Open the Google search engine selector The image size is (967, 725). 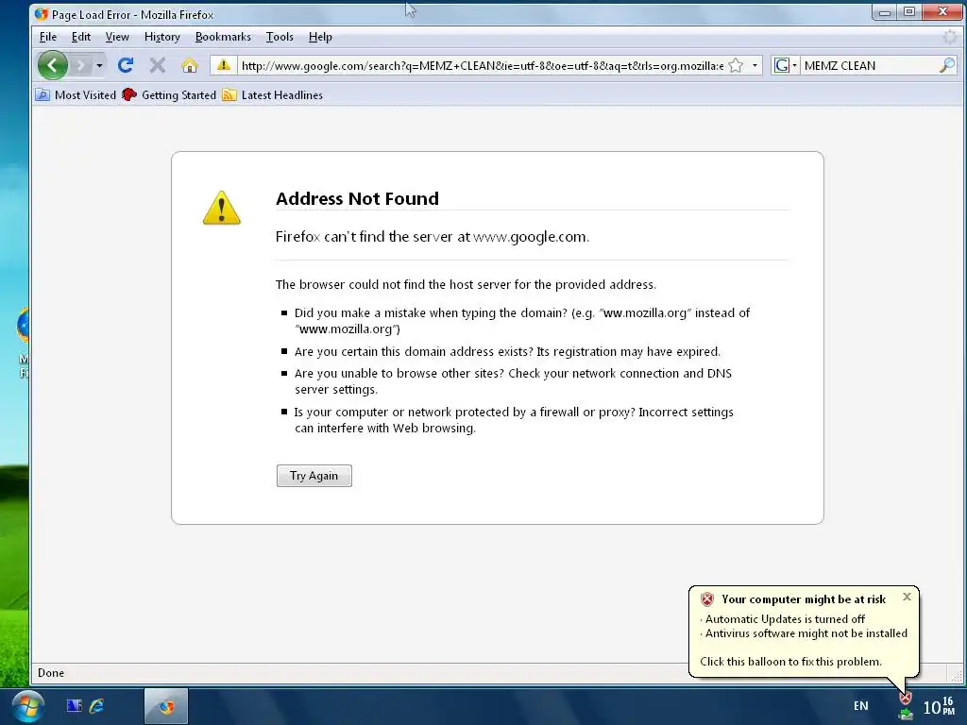pos(785,65)
